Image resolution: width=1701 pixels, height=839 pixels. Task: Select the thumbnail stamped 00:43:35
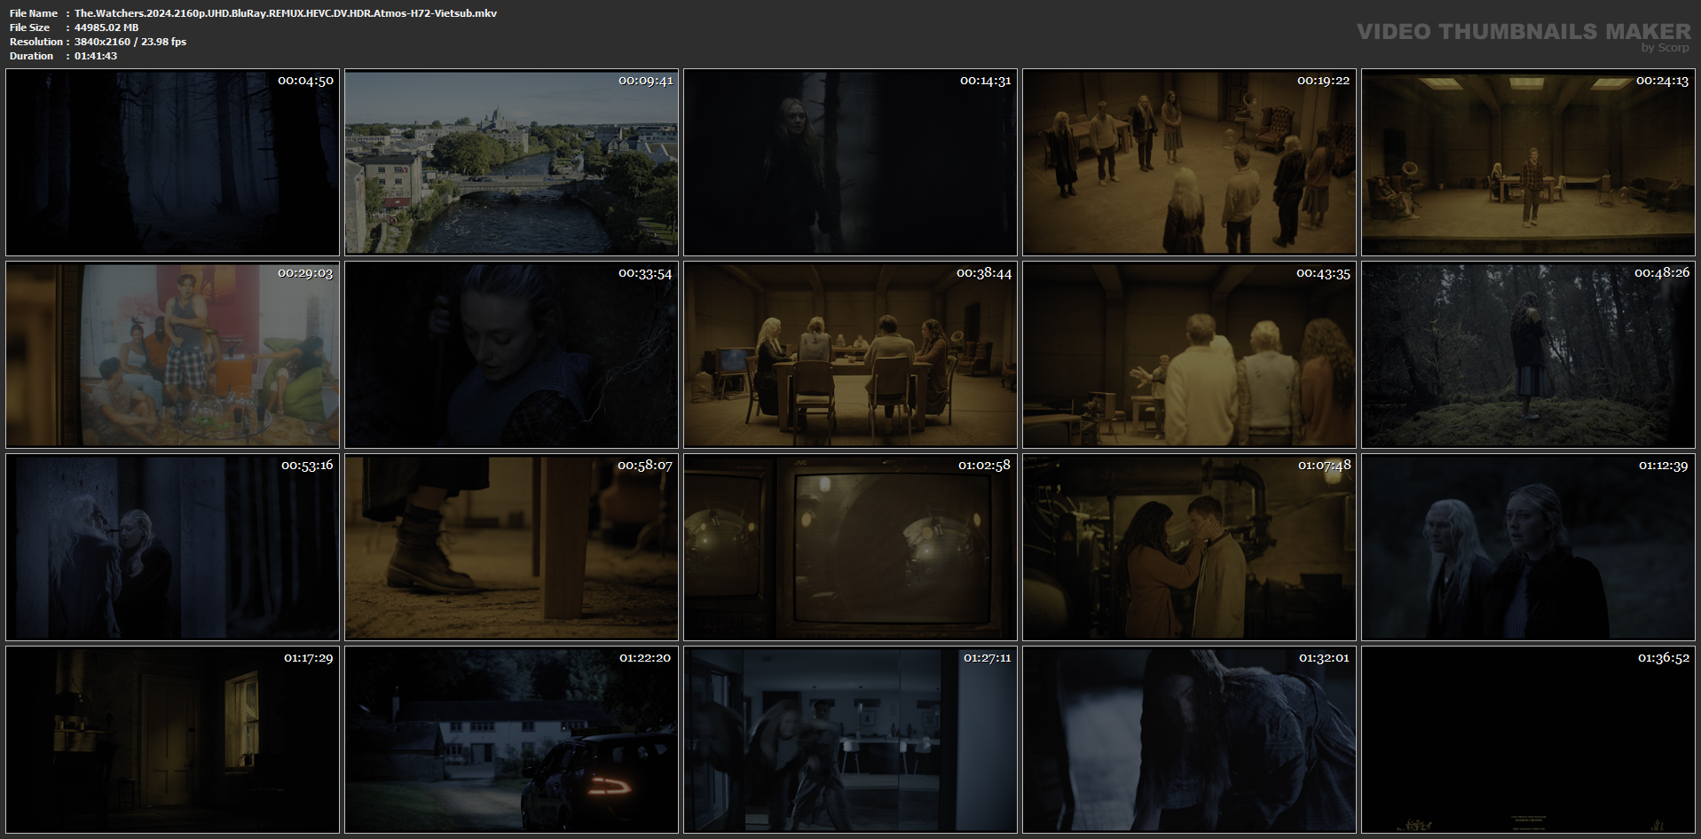pyautogui.click(x=1189, y=355)
